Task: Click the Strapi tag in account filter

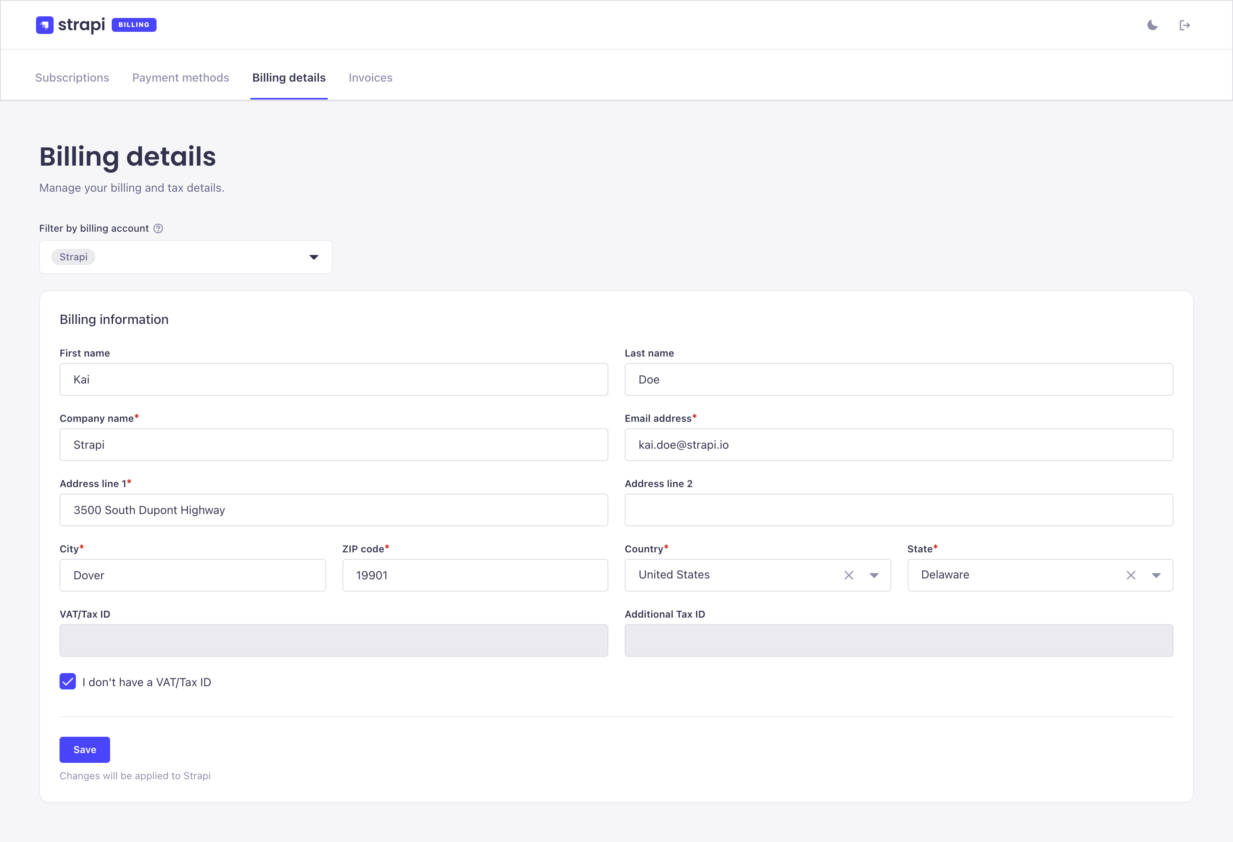Action: click(73, 257)
